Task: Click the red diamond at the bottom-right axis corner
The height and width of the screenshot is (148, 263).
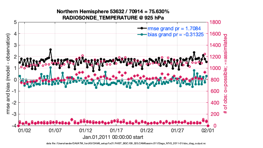Action: (x=208, y=126)
